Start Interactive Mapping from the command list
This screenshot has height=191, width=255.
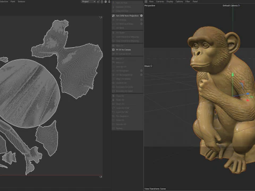tap(127, 37)
